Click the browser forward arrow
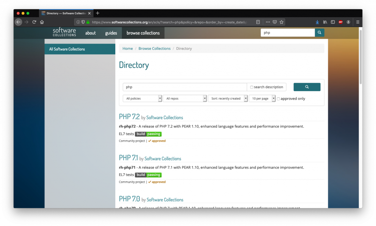 coord(26,22)
